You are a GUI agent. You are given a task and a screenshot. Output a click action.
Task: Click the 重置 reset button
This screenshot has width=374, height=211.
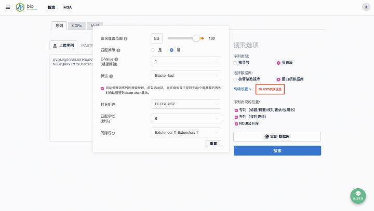tap(213, 144)
